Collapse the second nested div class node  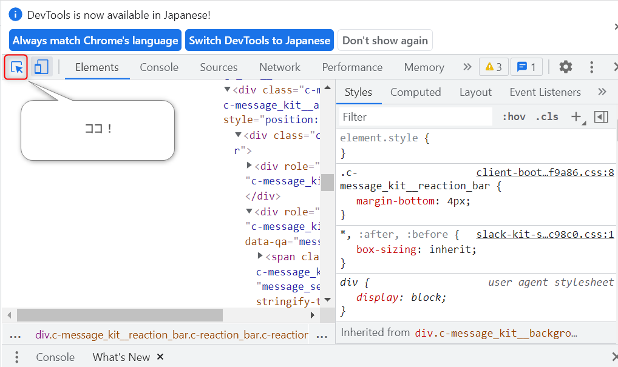[238, 135]
